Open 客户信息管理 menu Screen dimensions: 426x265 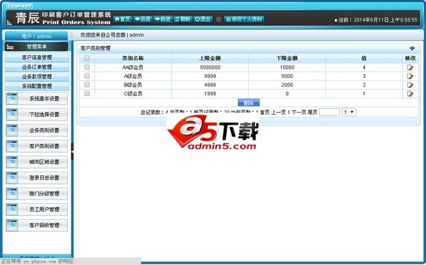tap(37, 57)
